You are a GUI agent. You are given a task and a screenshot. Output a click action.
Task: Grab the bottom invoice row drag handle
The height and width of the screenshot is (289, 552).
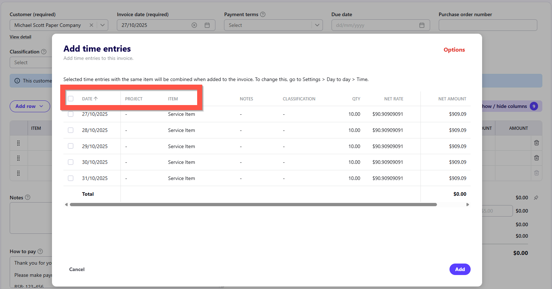[x=18, y=173]
